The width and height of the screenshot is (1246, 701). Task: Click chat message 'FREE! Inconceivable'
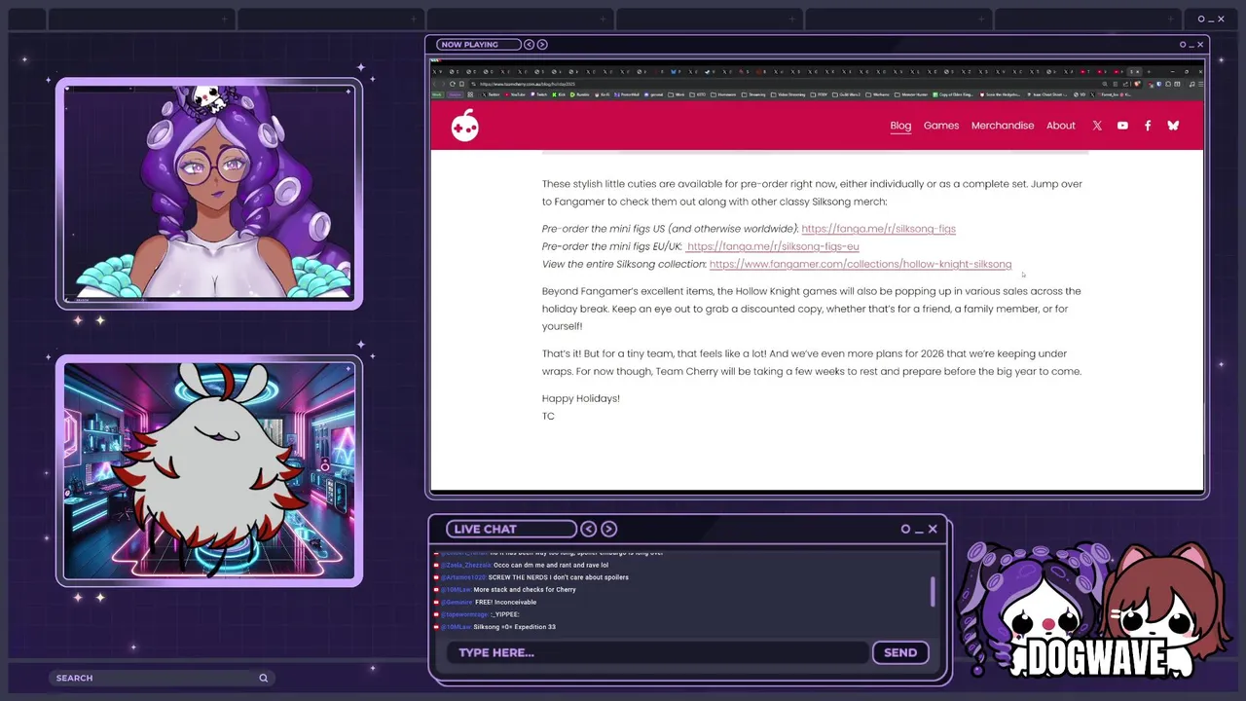coord(505,602)
